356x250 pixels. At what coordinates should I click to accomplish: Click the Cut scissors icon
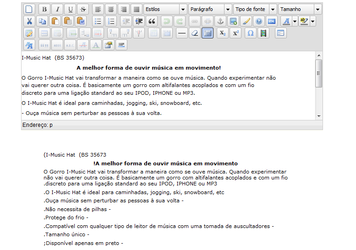point(29,22)
